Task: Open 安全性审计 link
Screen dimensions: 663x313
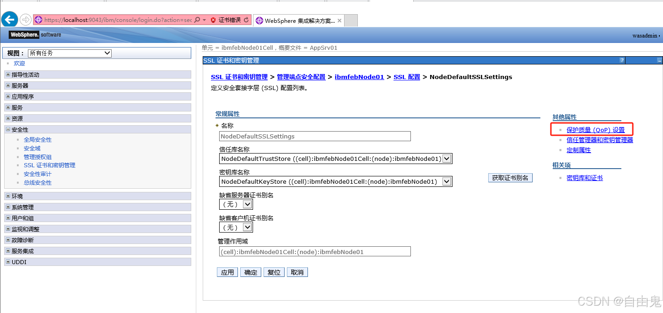Action: click(38, 174)
